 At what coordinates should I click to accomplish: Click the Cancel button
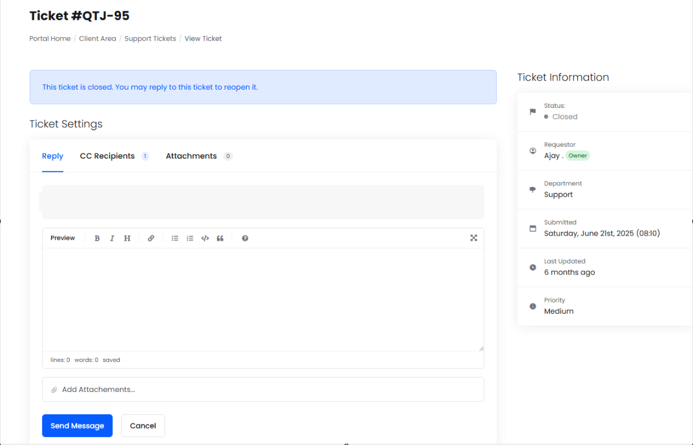click(x=143, y=426)
